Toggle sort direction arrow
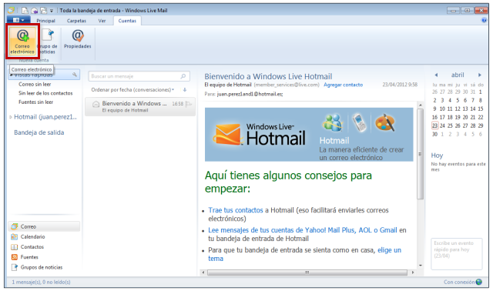The image size is (493, 291). pyautogui.click(x=185, y=90)
